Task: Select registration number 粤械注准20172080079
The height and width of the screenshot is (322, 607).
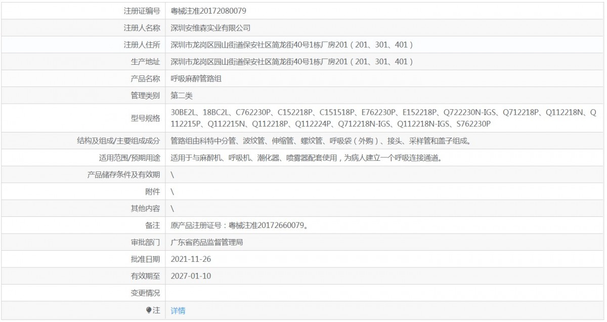Action: click(208, 11)
